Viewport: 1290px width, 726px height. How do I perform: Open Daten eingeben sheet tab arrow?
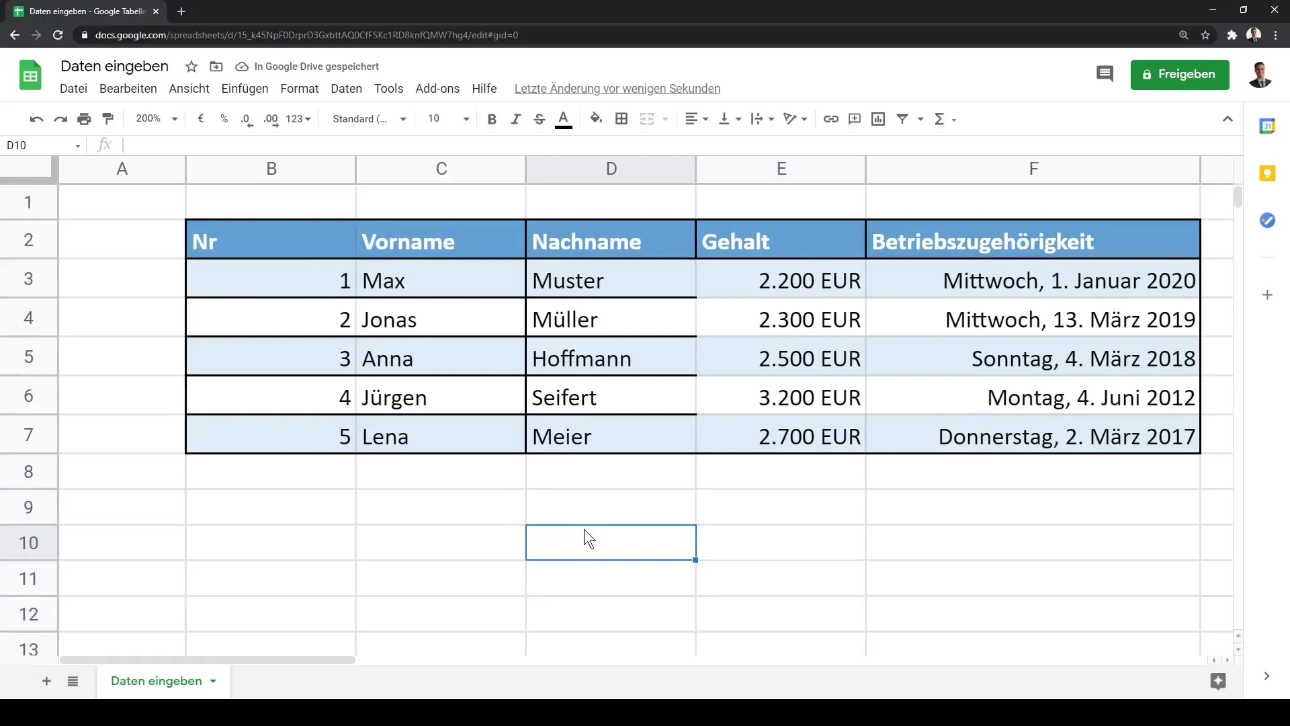click(213, 681)
